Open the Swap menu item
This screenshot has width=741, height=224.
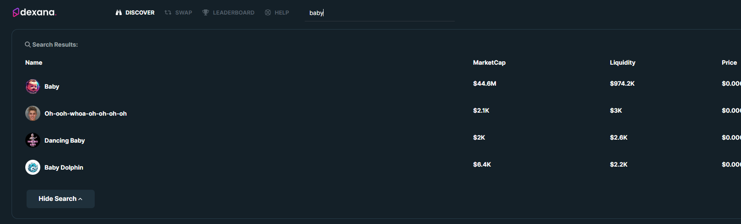click(178, 12)
